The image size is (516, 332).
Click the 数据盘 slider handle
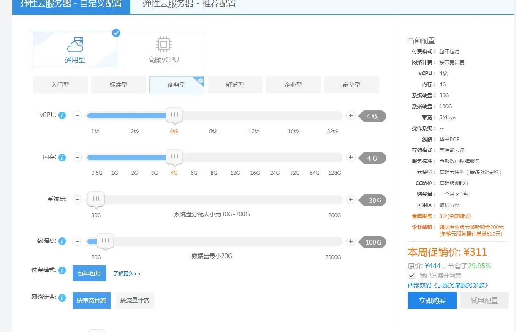(x=105, y=241)
